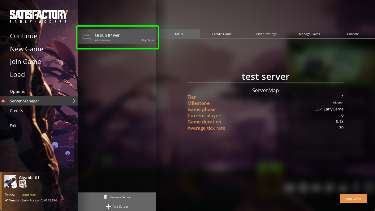Click the Game Ongoing status label
Viewport: 375px width, 211px height.
[x=87, y=37]
